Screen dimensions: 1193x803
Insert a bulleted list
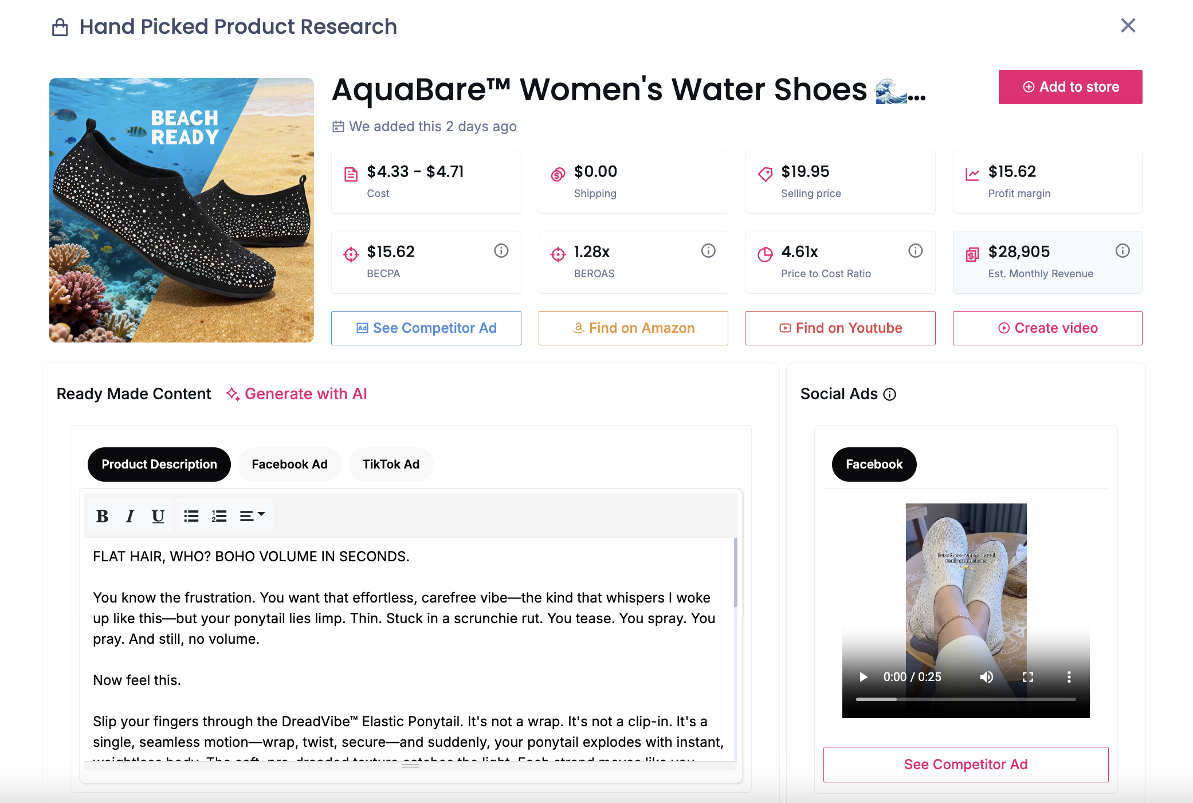(191, 516)
